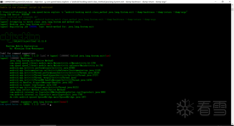Click 'Called java.lang.System.exit(int)' text
The height and width of the screenshot is (126, 234).
coord(90,56)
